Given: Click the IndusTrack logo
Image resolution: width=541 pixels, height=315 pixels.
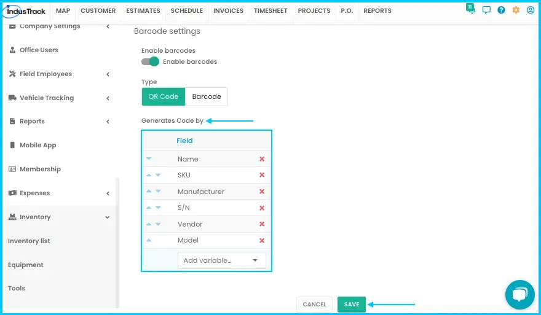Looking at the screenshot, I should click(25, 11).
